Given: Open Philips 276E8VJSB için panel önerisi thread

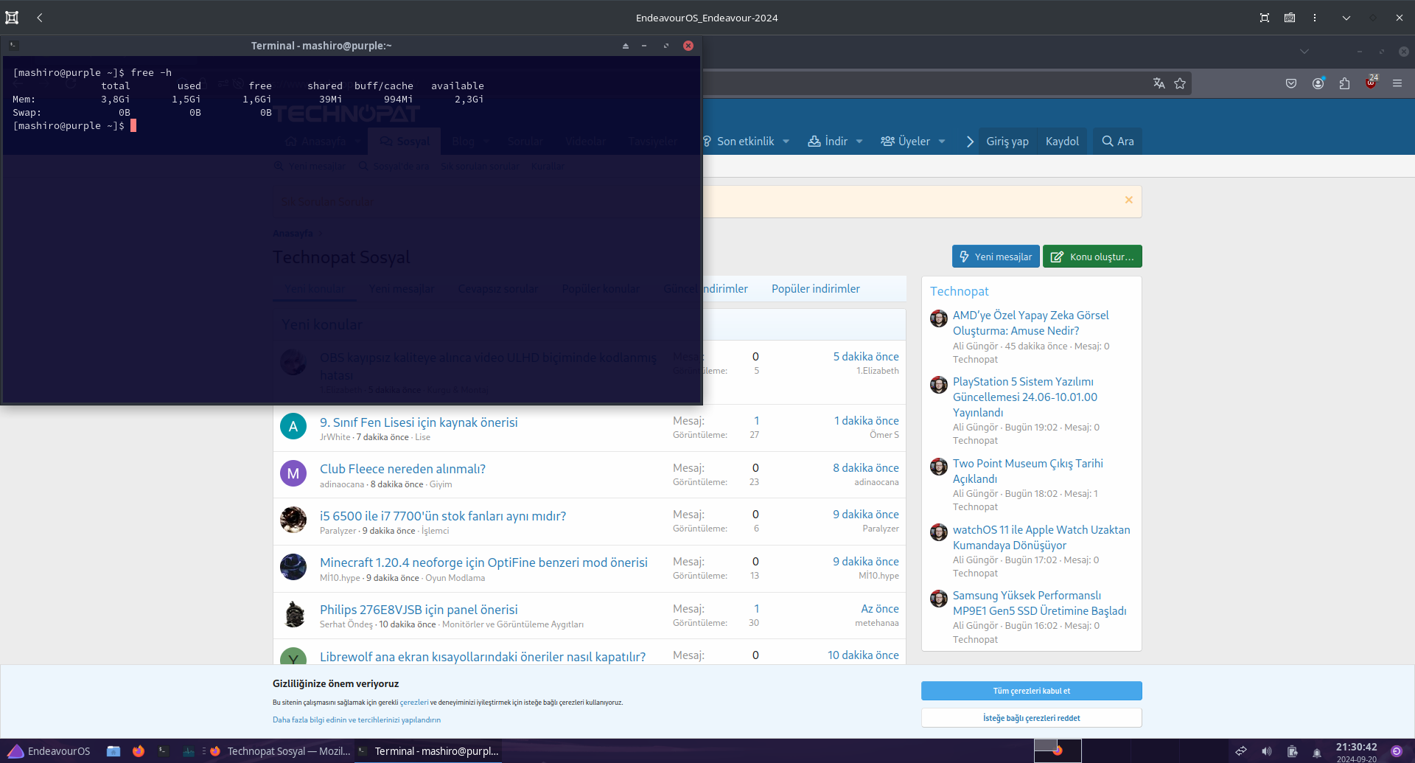Looking at the screenshot, I should [x=419, y=610].
